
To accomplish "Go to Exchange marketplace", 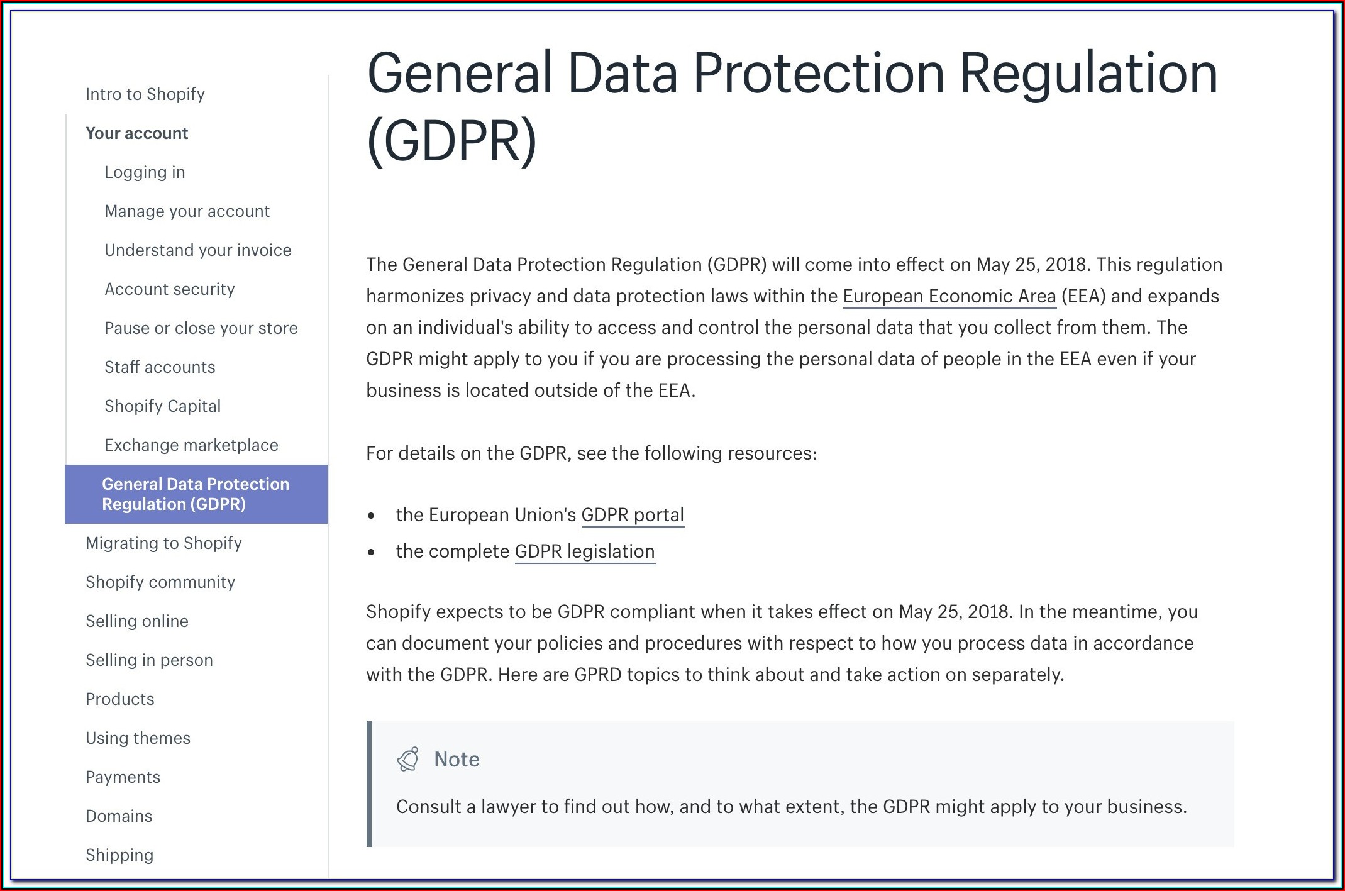I will coord(191,445).
